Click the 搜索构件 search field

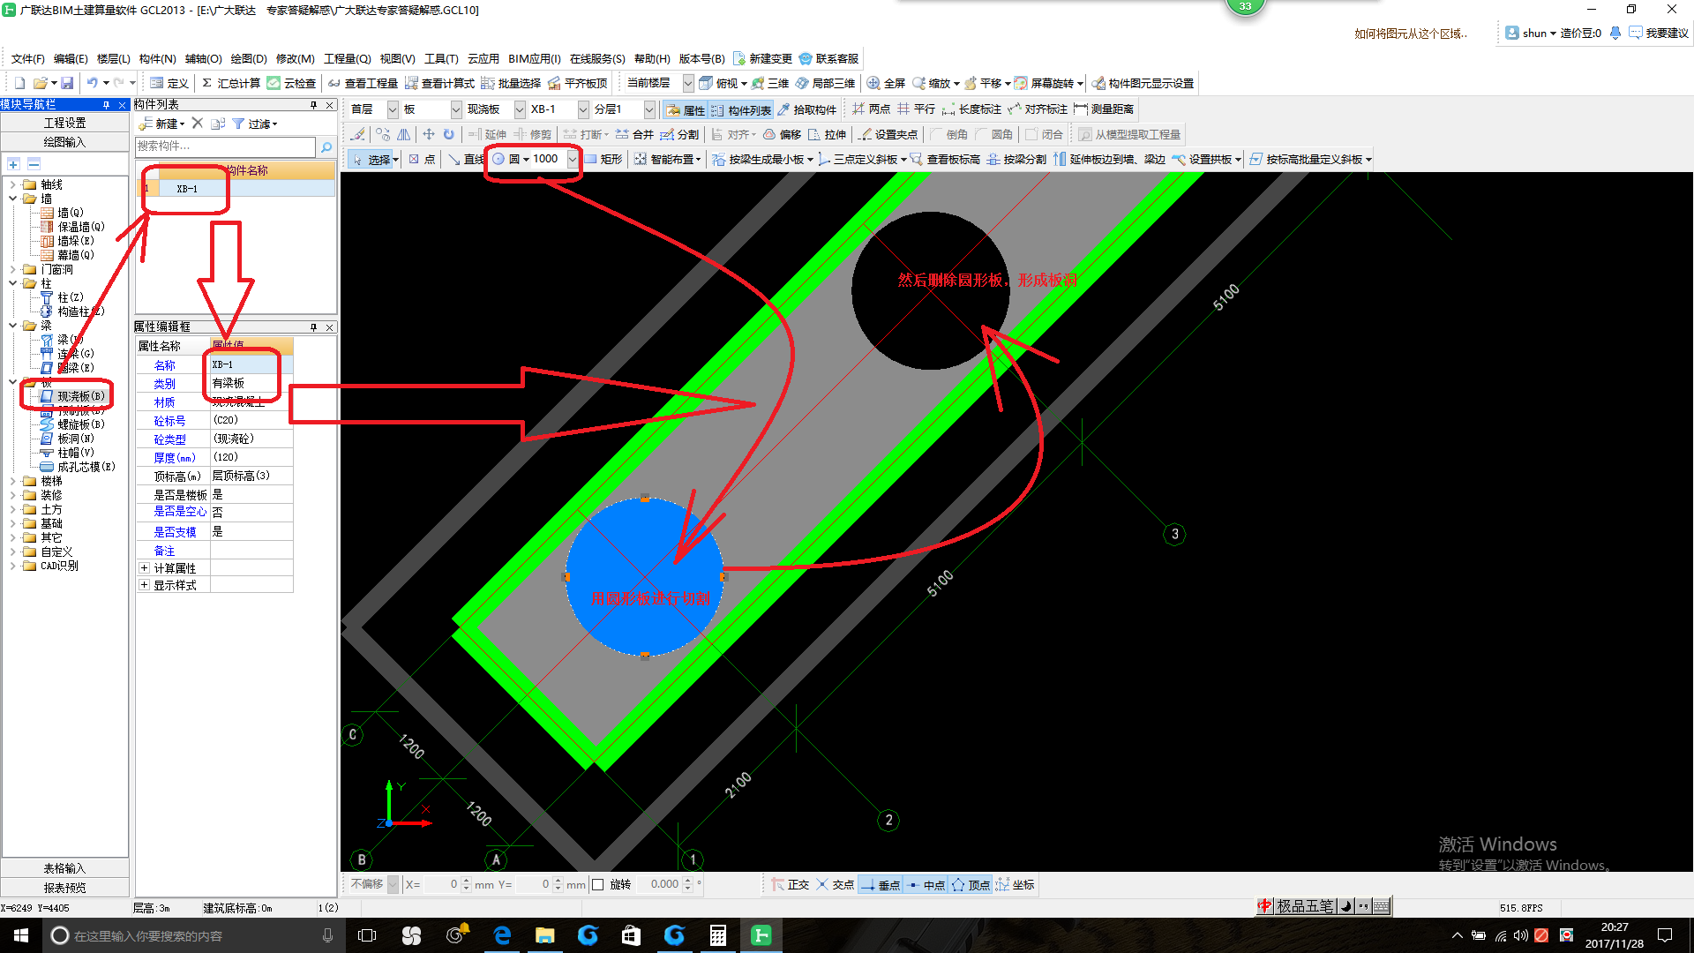(x=226, y=146)
